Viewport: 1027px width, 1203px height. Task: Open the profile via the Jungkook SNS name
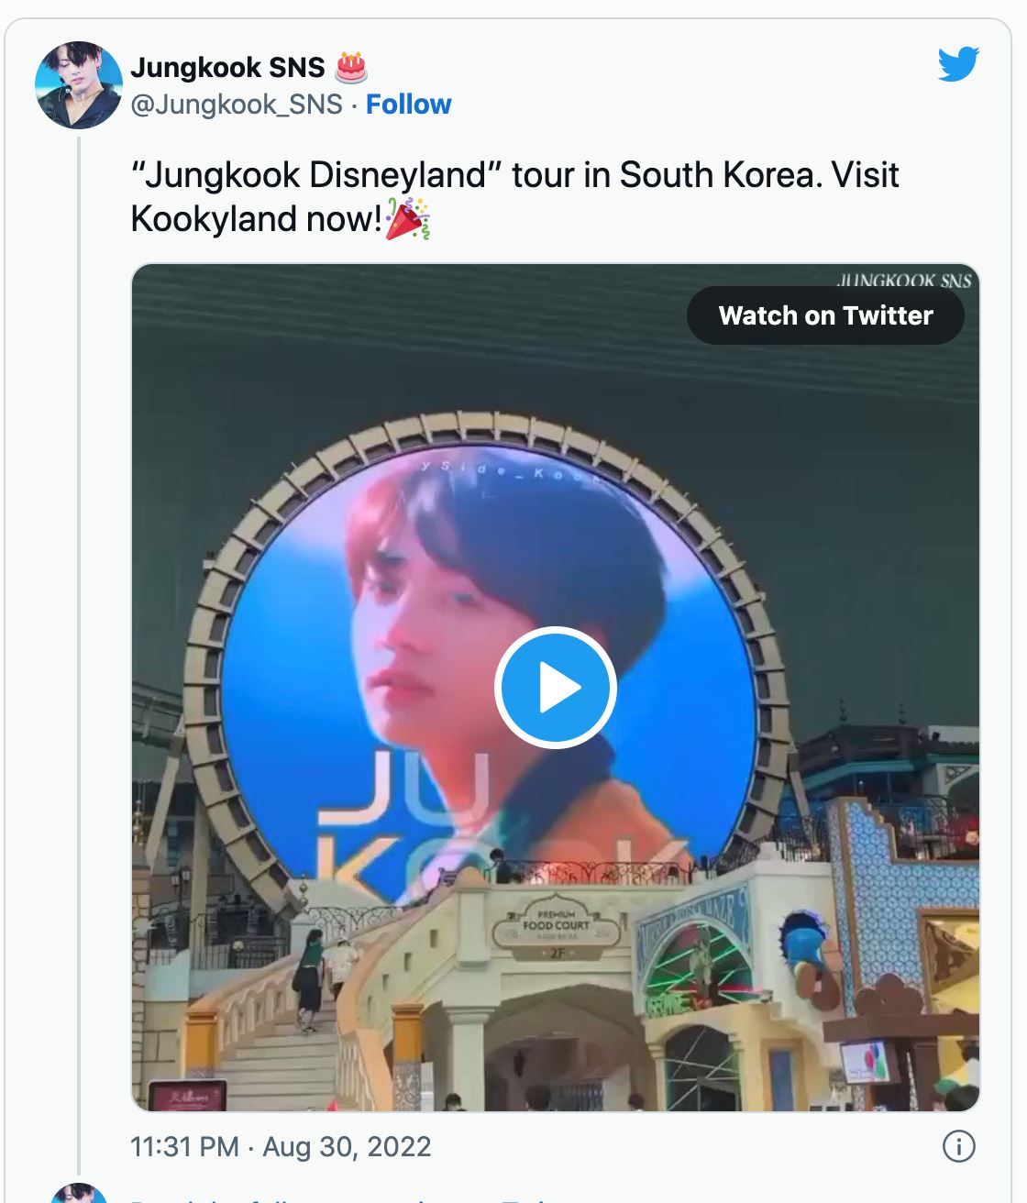click(227, 64)
